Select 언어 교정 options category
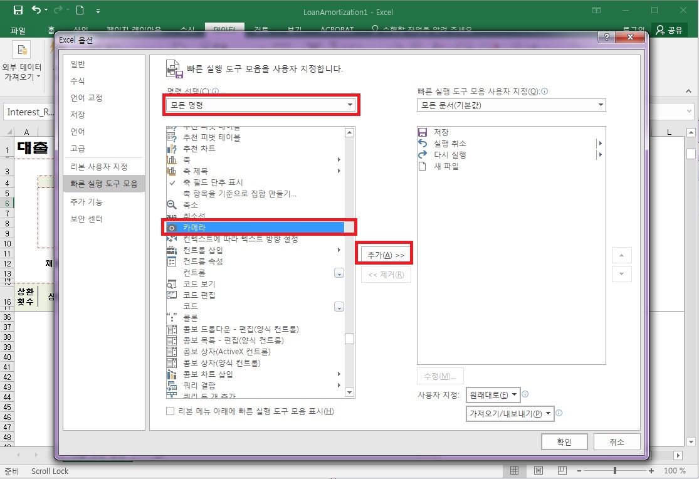 [104, 98]
